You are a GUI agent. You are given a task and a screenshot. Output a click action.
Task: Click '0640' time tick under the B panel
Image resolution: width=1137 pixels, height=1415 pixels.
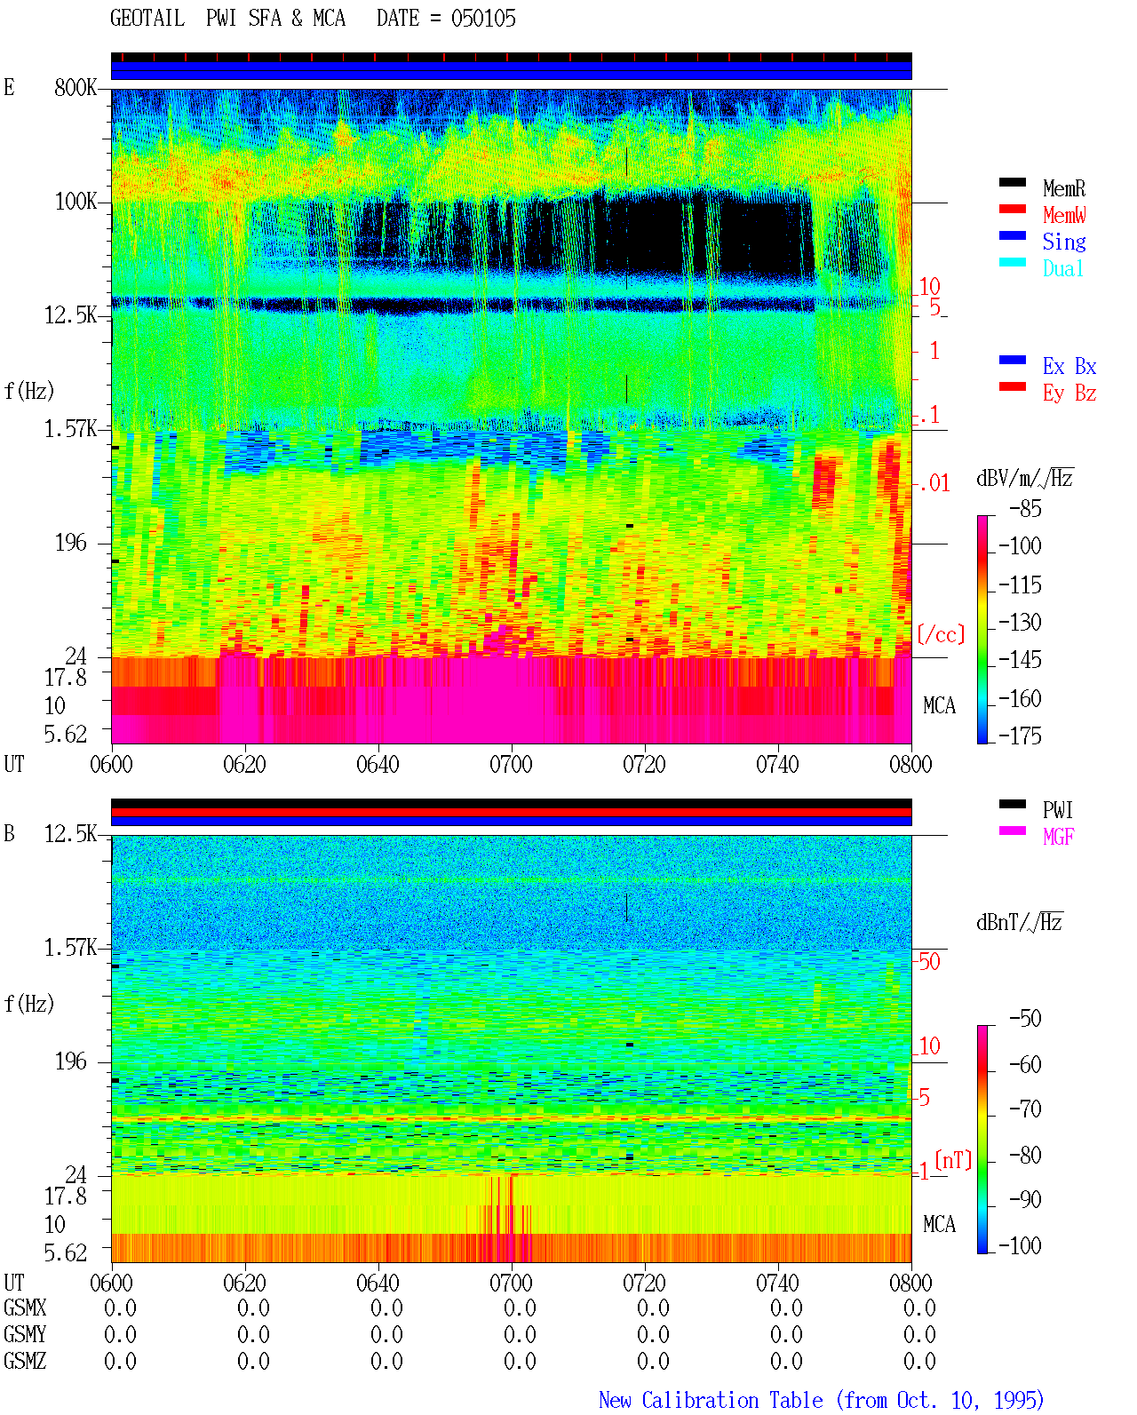(378, 1284)
